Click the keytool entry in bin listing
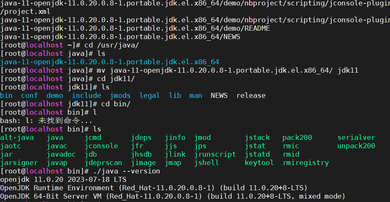Viewport: 390px width, 202px height. tap(259, 163)
